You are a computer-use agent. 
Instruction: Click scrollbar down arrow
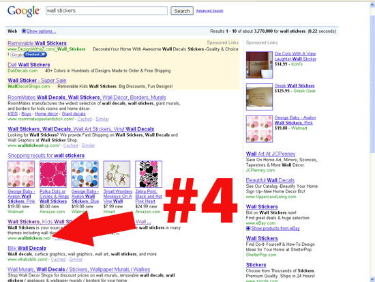(x=372, y=279)
